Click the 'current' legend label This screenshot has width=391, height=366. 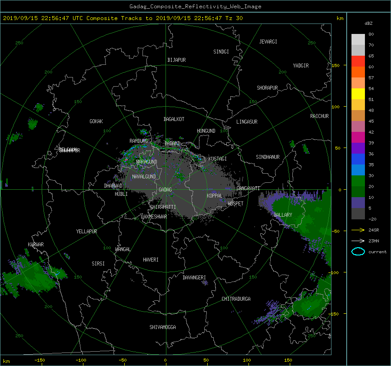click(x=377, y=252)
